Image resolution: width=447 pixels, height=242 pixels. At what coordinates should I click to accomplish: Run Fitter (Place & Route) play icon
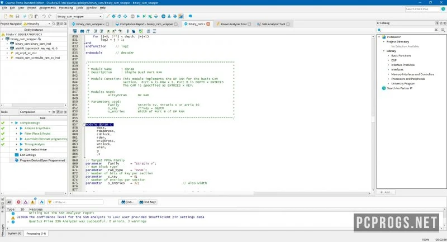point(21,134)
